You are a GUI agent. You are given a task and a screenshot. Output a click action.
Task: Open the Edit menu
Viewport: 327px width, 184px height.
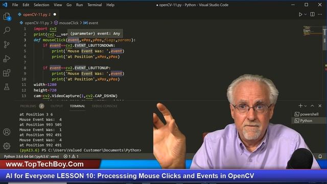pos(26,5)
